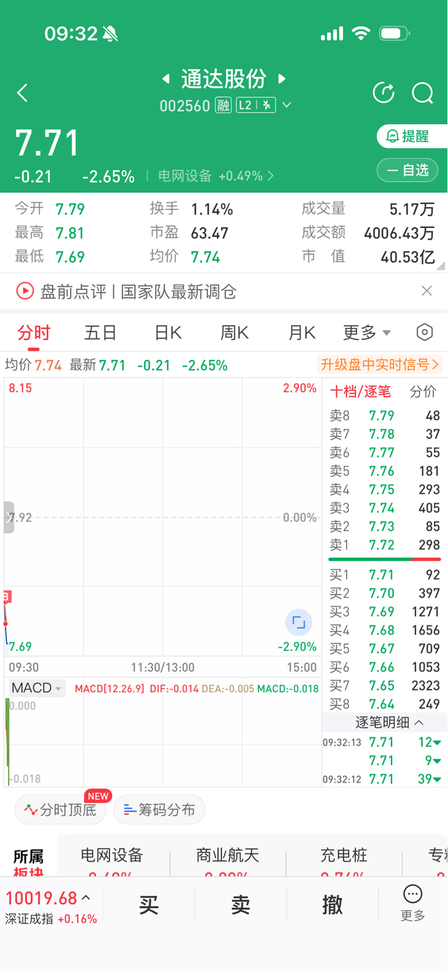448x971 pixels.
Task: Tap the 买 buy button
Action: click(x=149, y=905)
